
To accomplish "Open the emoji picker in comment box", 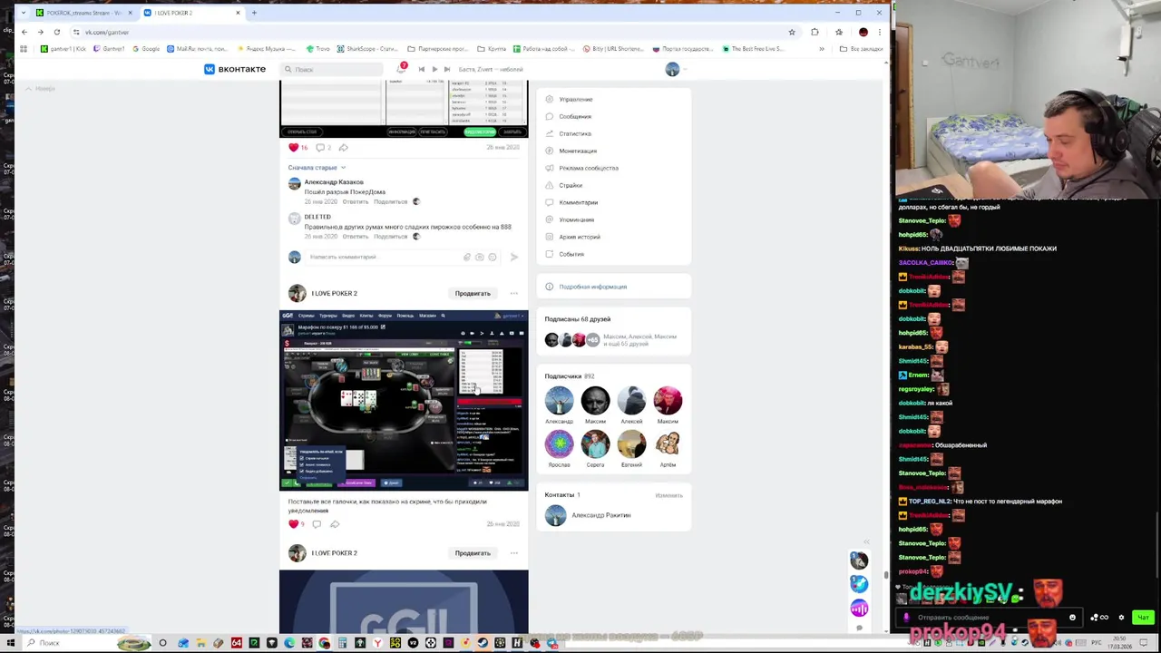I will tap(493, 257).
